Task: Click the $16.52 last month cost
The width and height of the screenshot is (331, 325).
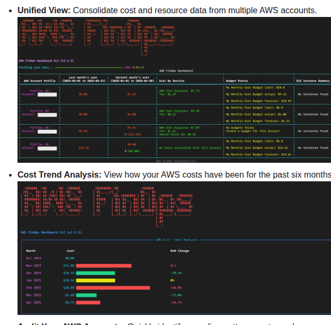Action: click(84, 148)
